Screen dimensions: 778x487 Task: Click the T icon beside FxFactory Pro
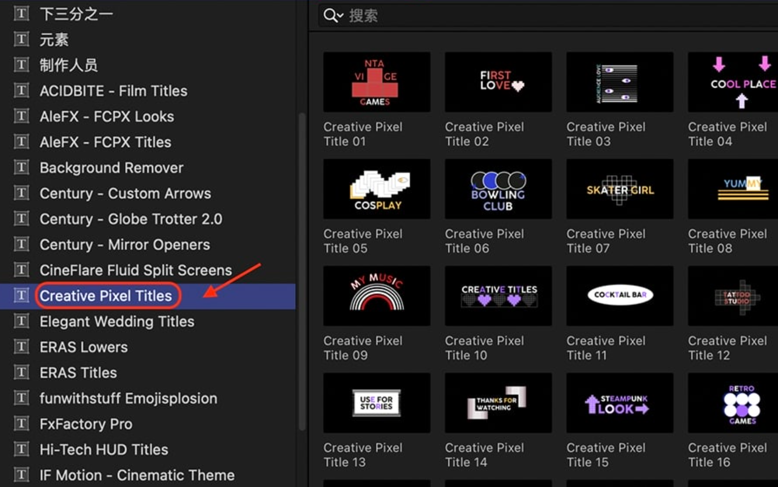[21, 424]
